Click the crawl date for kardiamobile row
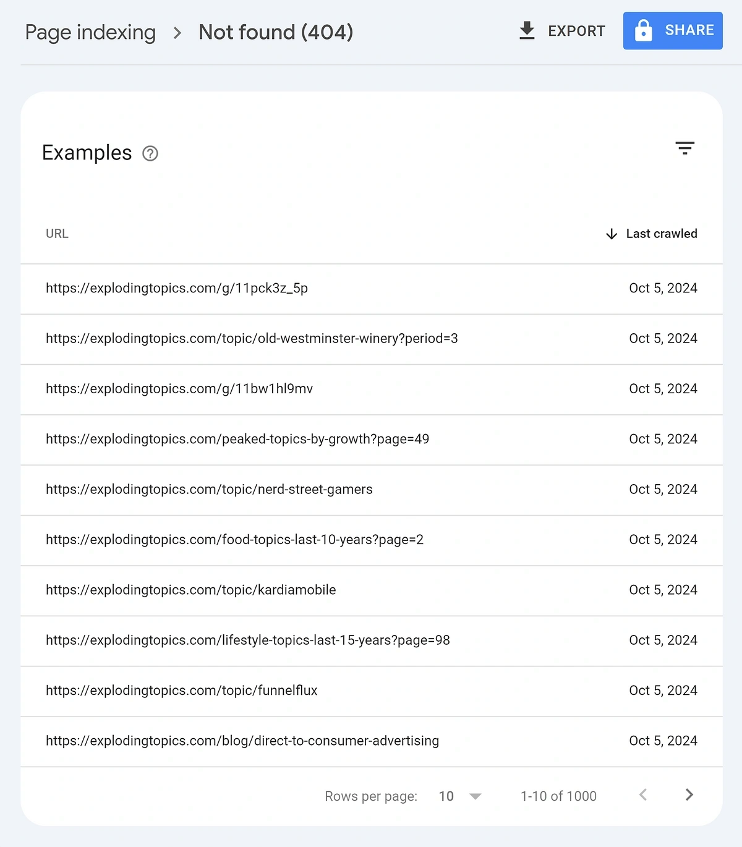 [x=663, y=590]
